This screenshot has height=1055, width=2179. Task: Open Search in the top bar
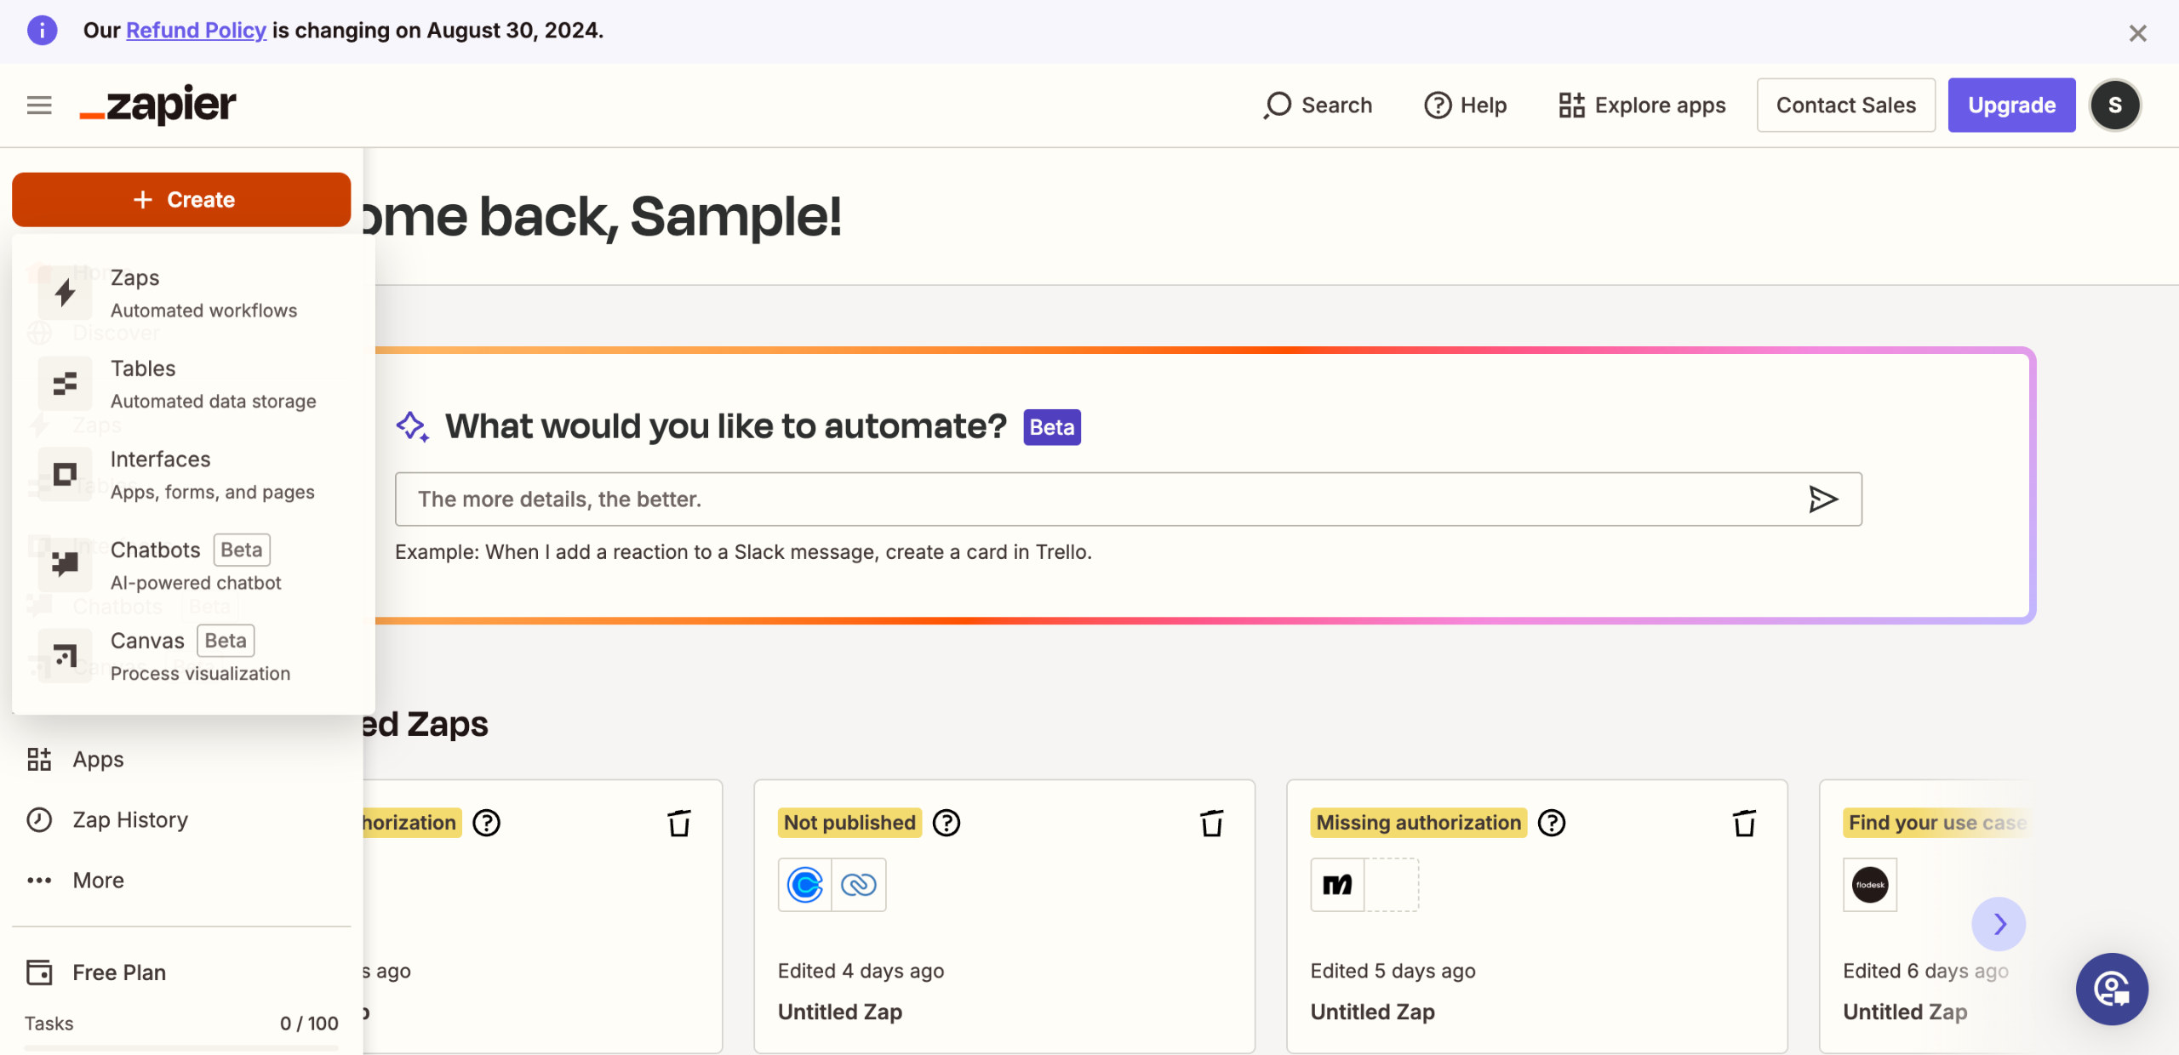click(x=1318, y=105)
